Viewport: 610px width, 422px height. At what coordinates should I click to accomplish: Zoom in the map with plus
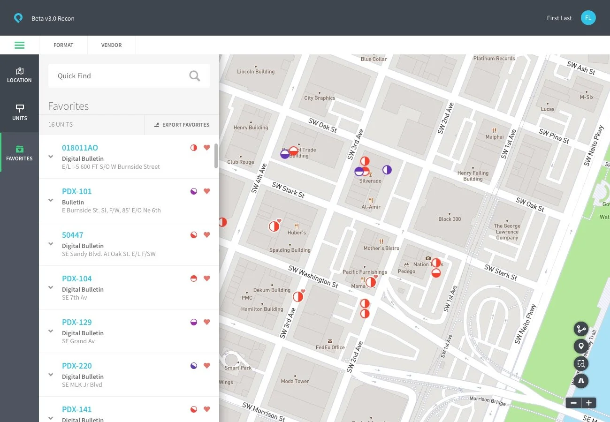coord(589,402)
